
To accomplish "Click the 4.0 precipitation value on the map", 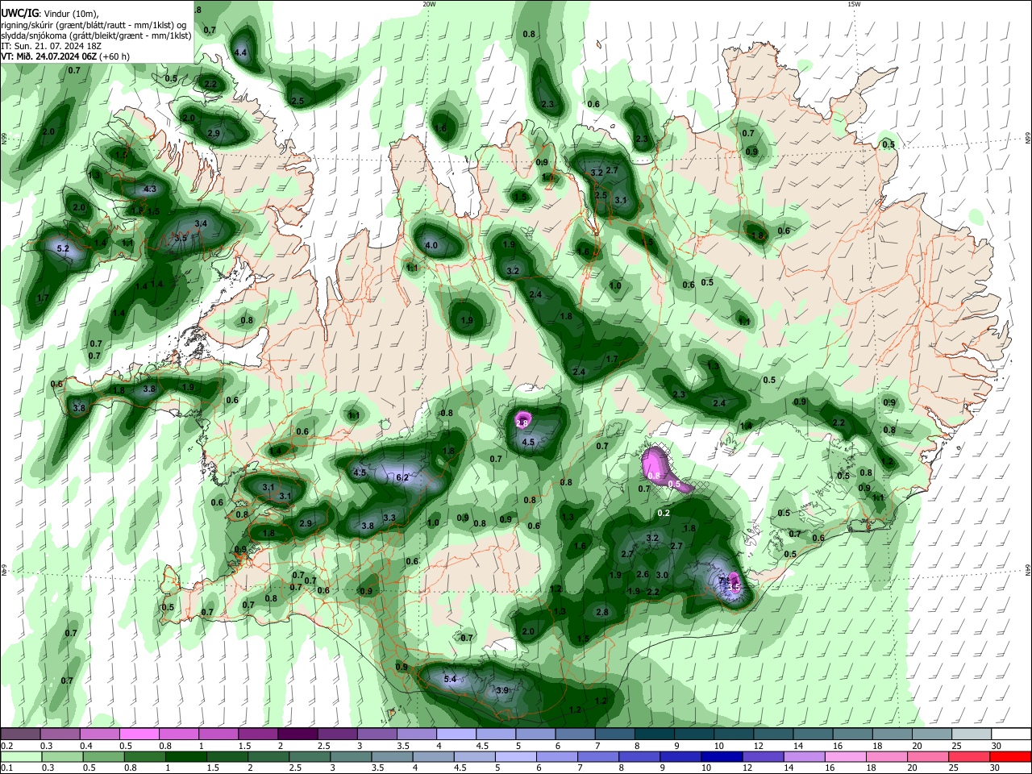I will click(431, 246).
